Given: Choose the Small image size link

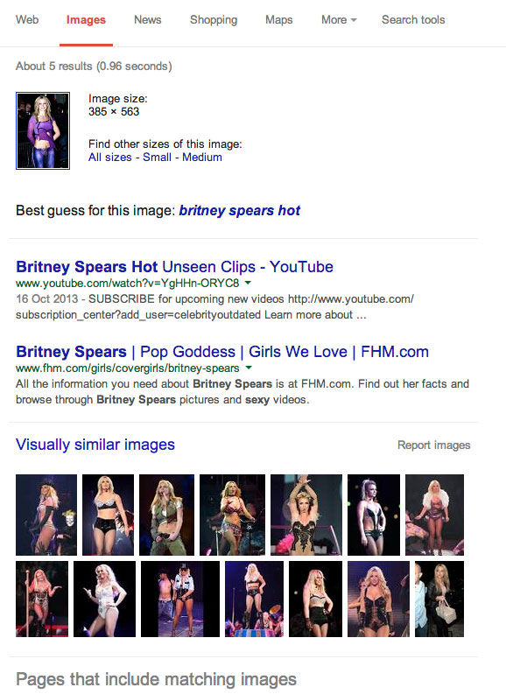Looking at the screenshot, I should (157, 158).
